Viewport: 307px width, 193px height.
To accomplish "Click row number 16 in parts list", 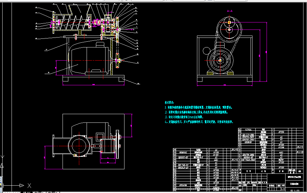I will [239, 130].
